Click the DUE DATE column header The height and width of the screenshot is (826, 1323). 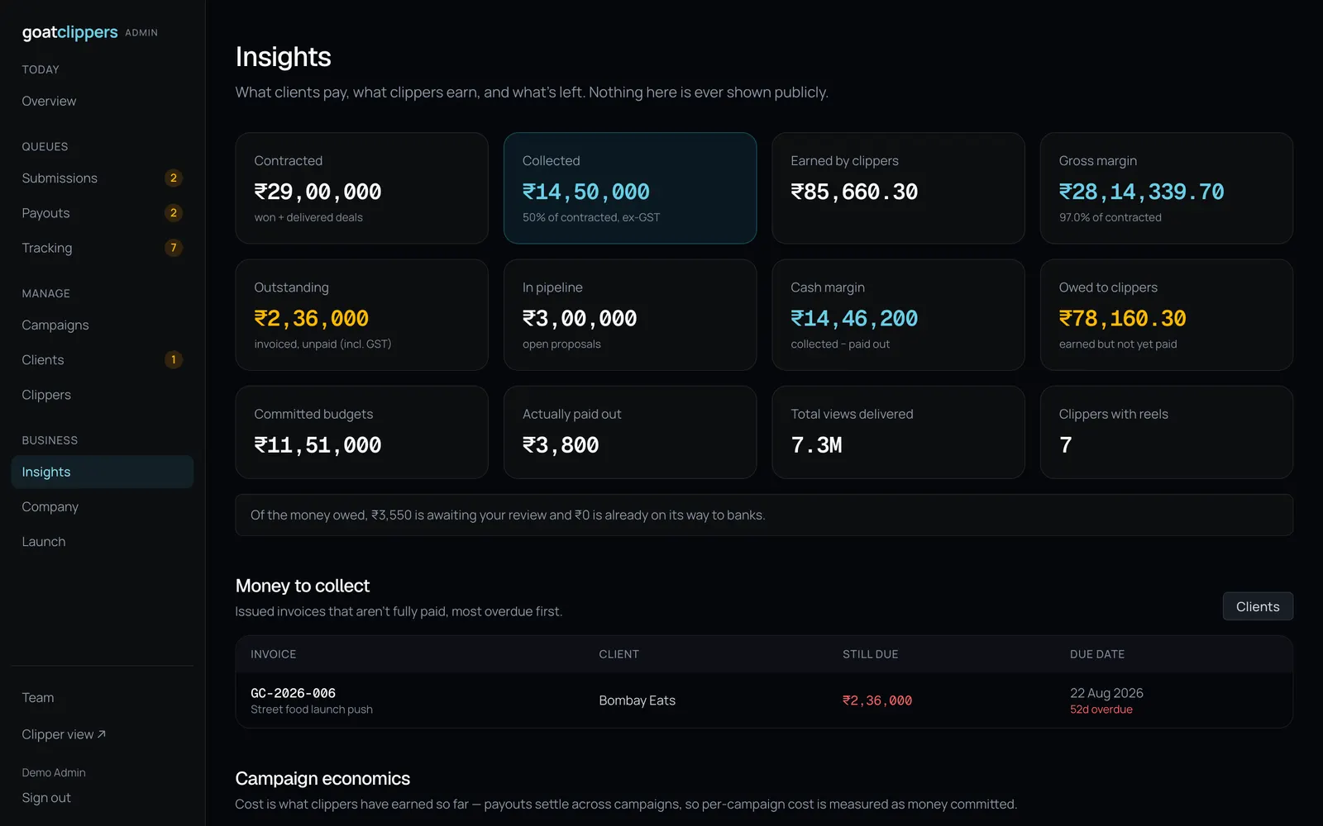1096,654
